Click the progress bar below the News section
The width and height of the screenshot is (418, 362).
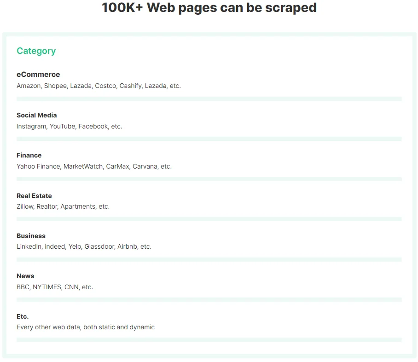click(209, 299)
